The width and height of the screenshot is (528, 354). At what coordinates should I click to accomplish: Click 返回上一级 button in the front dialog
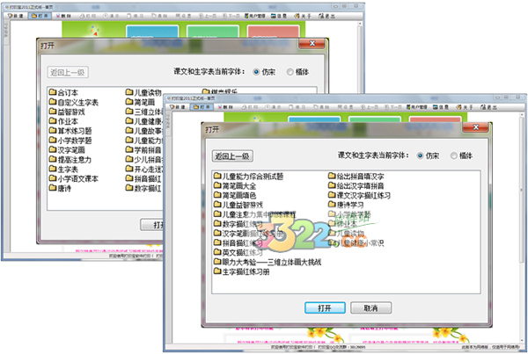pos(232,156)
